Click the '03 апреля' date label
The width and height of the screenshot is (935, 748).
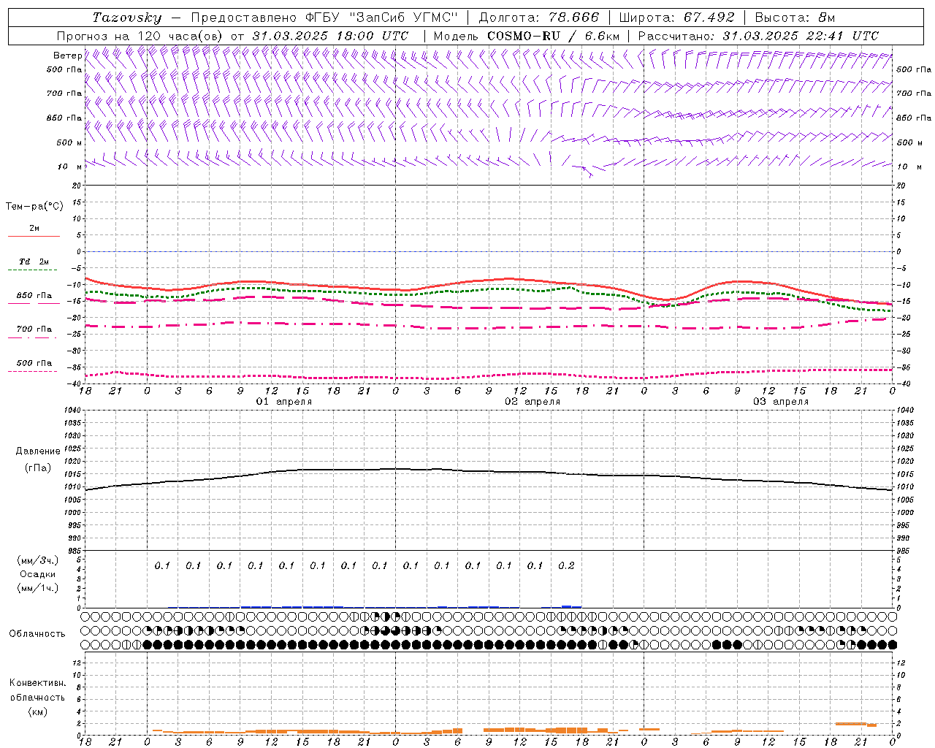pos(781,402)
